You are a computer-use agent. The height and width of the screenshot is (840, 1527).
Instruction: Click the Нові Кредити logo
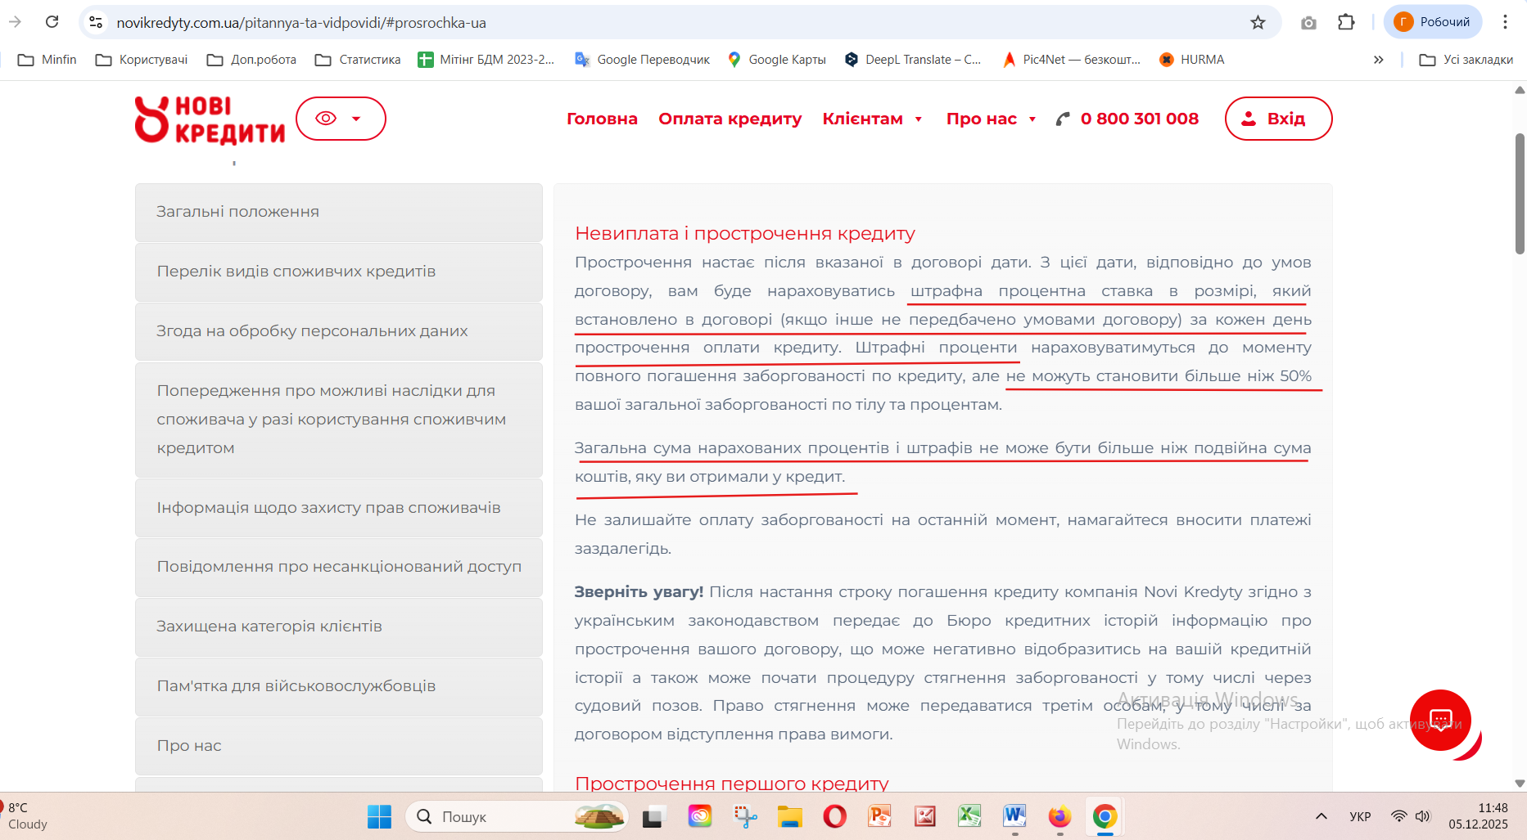(x=210, y=119)
